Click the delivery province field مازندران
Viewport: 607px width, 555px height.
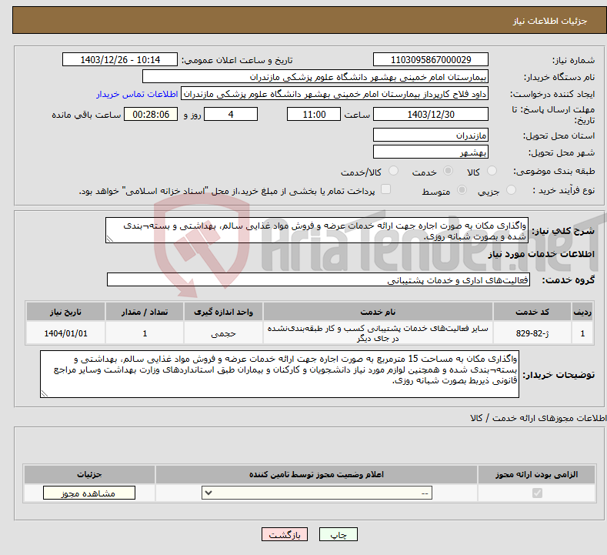pyautogui.click(x=431, y=135)
